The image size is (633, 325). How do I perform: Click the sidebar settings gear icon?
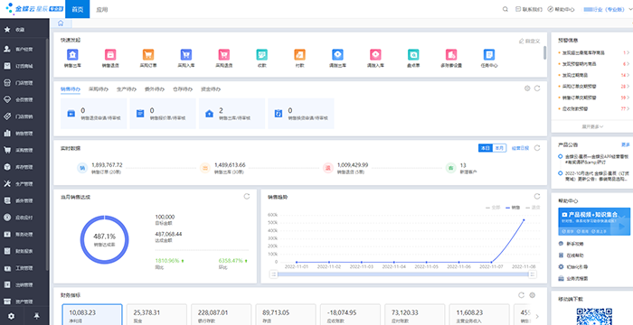[11, 317]
